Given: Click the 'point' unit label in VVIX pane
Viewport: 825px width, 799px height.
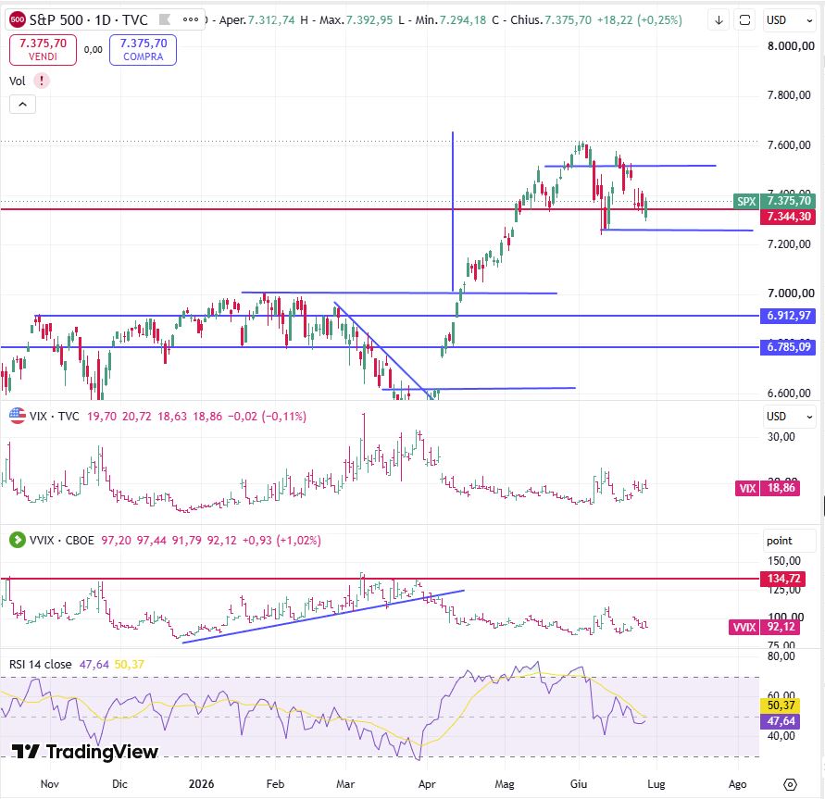Looking at the screenshot, I should 780,541.
